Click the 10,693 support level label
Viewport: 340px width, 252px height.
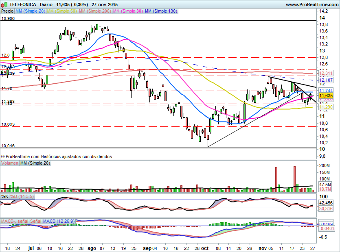[x=8, y=124]
